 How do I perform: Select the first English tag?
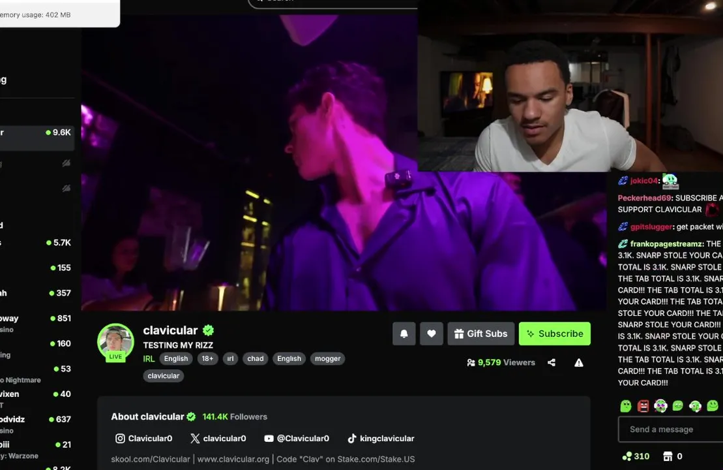pos(176,359)
